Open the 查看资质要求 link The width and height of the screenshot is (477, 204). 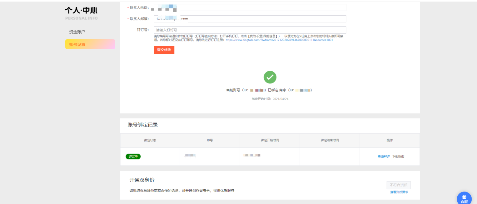[399, 192]
